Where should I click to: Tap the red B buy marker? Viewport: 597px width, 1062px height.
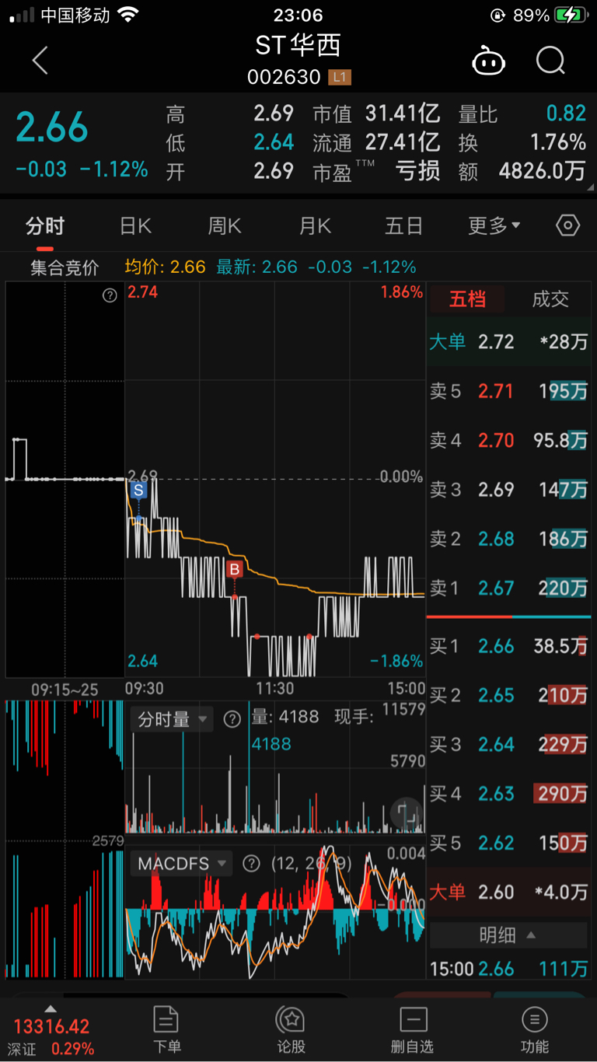pyautogui.click(x=235, y=570)
